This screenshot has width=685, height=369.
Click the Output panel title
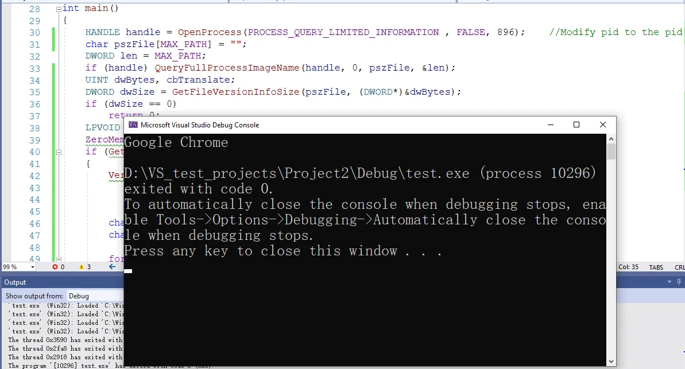pyautogui.click(x=15, y=282)
